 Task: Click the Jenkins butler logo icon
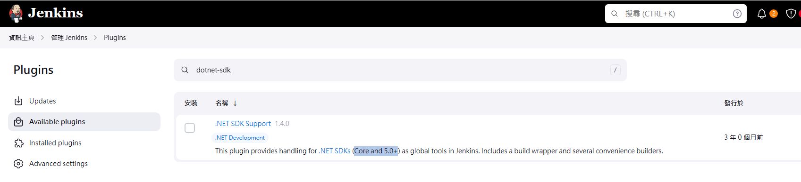[x=16, y=13]
